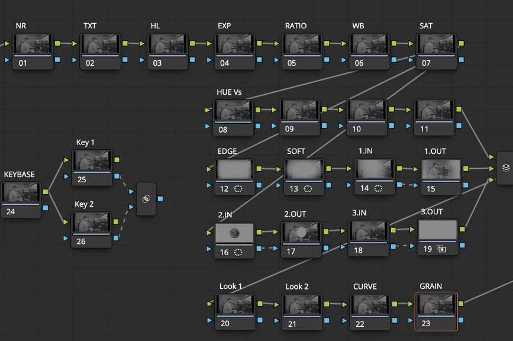Click power window icon on node 14
Image resolution: width=513 pixels, height=341 pixels.
pyautogui.click(x=378, y=188)
